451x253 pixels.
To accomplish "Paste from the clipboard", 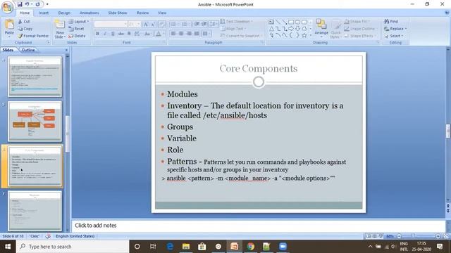I will 9,28.
